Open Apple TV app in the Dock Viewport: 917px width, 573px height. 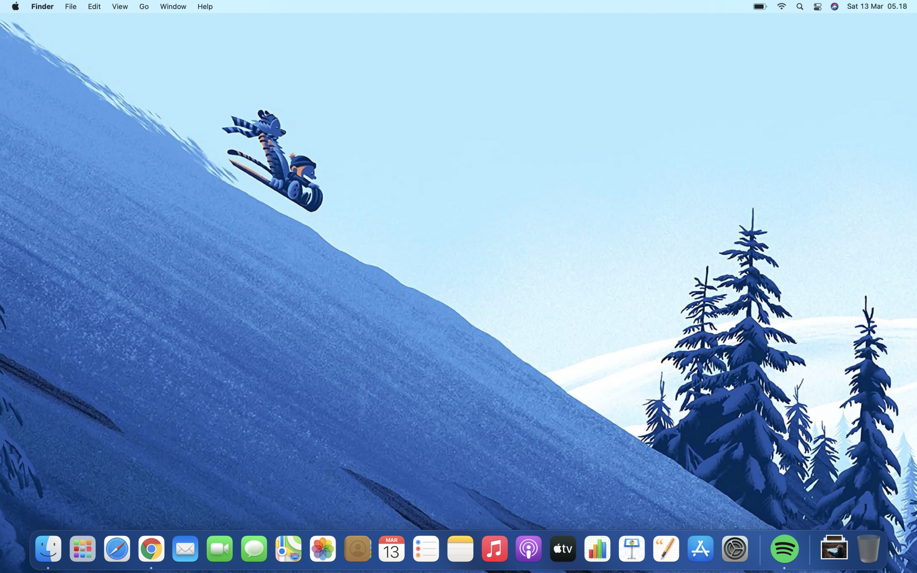pyautogui.click(x=563, y=548)
